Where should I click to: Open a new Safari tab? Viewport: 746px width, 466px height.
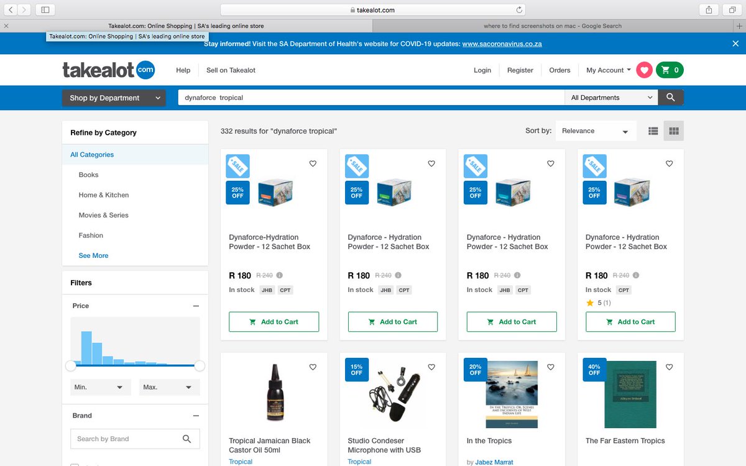pos(739,26)
